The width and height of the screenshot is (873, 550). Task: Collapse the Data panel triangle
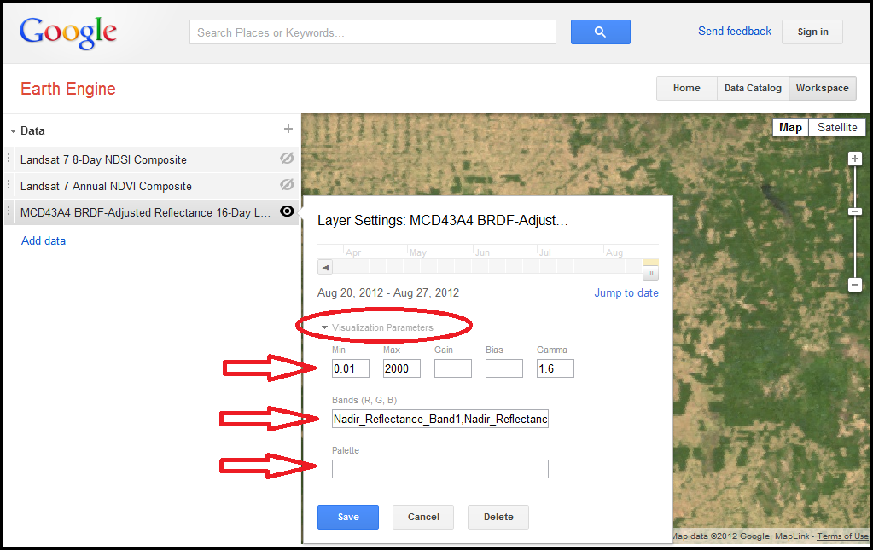13,131
